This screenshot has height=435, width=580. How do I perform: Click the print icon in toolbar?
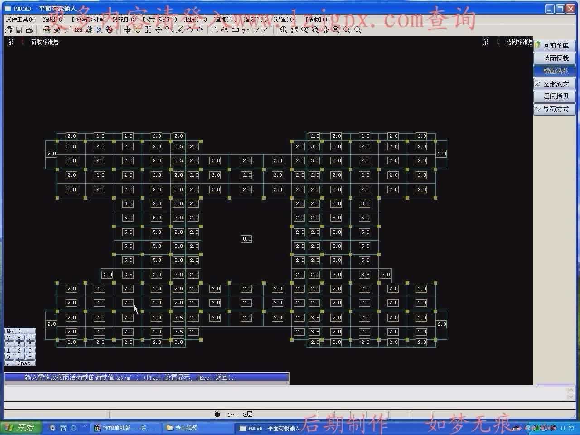point(8,30)
